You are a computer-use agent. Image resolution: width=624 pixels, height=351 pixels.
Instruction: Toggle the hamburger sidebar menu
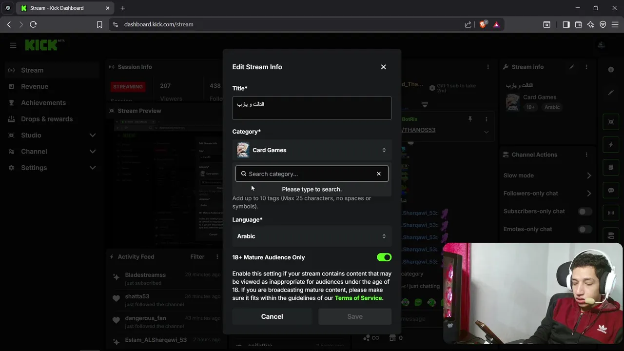(x=13, y=45)
